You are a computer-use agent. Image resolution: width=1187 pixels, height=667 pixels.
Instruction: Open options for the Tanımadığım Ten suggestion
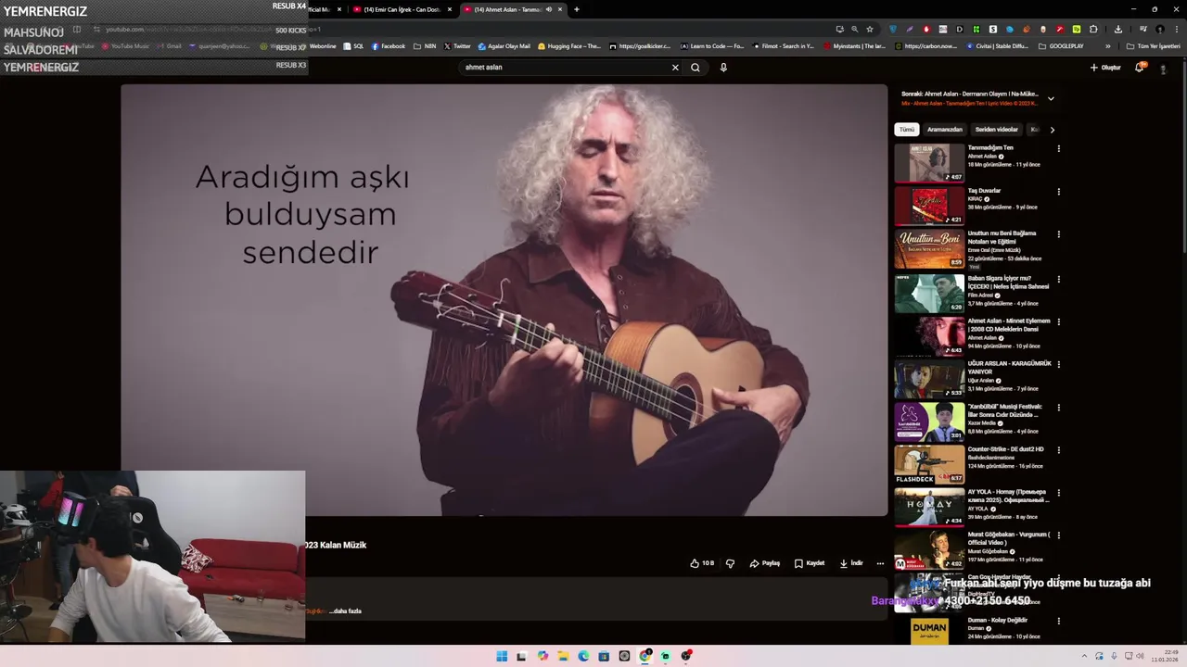pos(1058,148)
